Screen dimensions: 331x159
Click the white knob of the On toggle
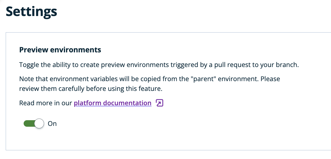[39, 124]
